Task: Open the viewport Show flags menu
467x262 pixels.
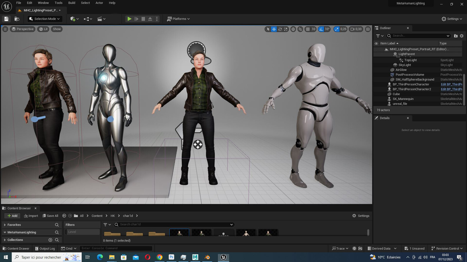Action: tap(57, 29)
